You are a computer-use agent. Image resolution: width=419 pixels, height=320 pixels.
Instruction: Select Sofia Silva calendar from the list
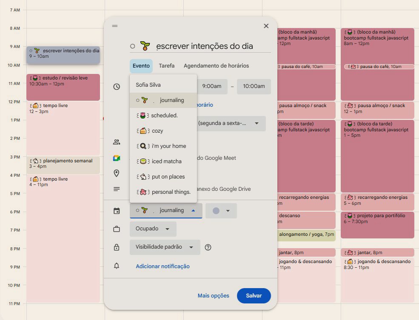click(x=163, y=85)
